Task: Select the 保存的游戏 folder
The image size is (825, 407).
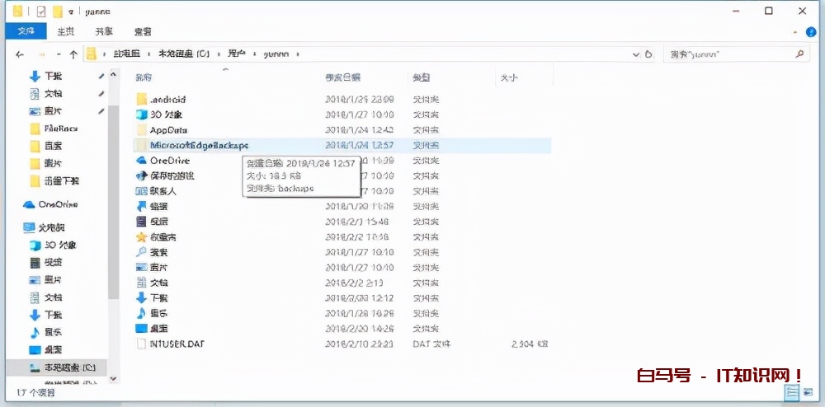Action: (x=165, y=175)
